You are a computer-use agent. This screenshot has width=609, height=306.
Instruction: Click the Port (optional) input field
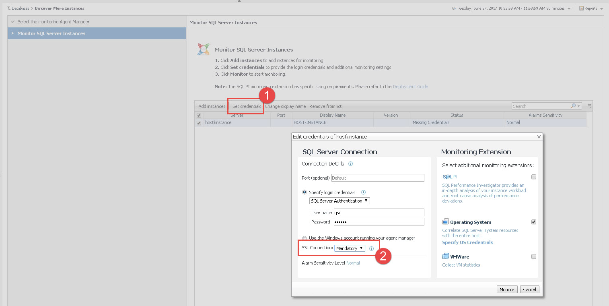click(377, 178)
